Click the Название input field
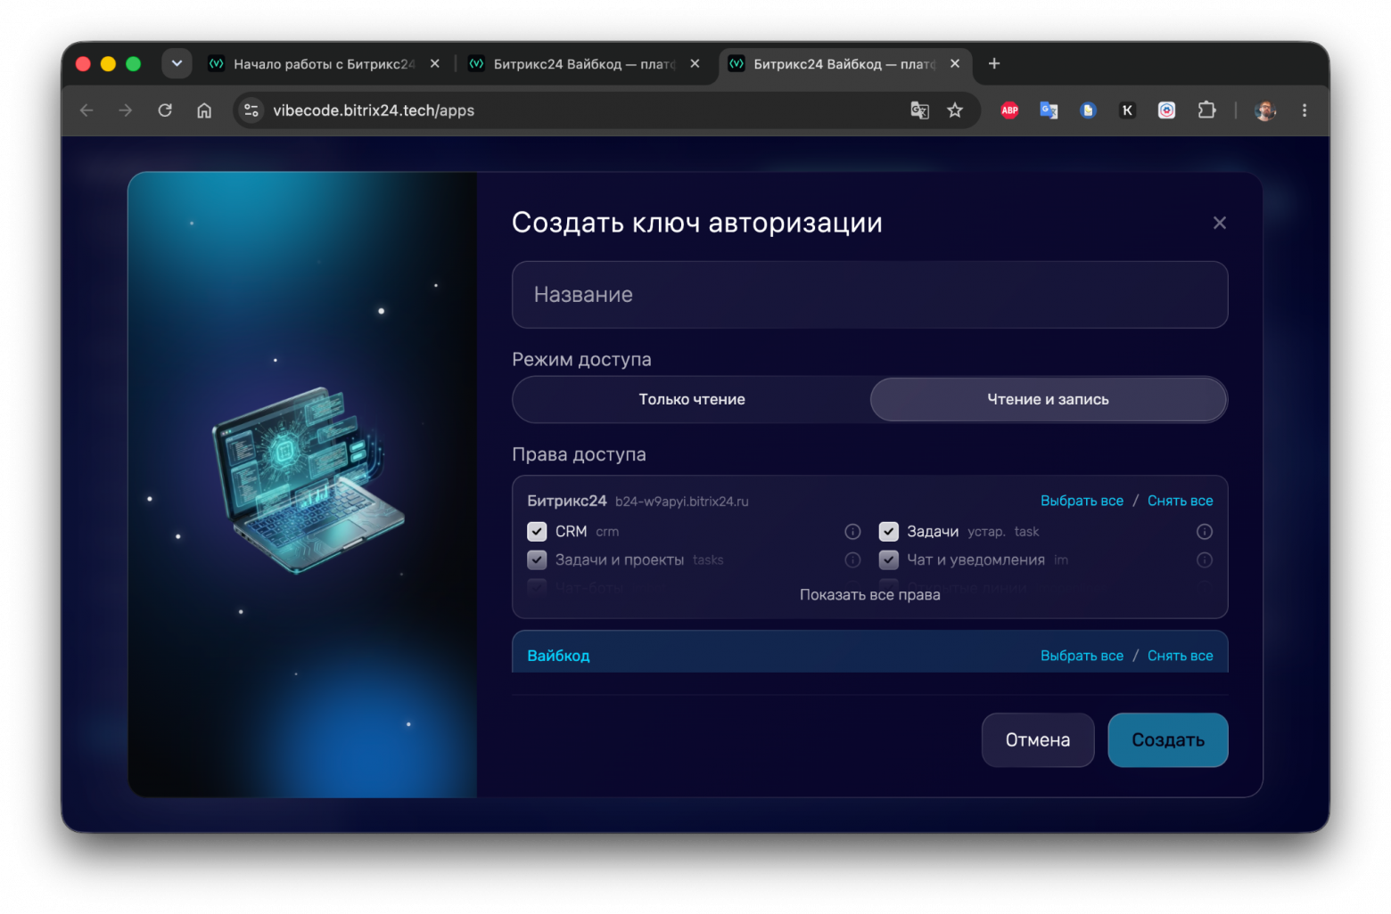1391x914 pixels. (x=869, y=295)
